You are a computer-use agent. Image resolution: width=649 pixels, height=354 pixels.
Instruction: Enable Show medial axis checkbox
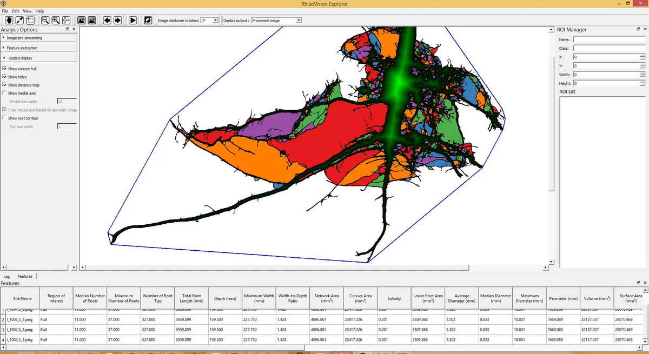point(5,93)
